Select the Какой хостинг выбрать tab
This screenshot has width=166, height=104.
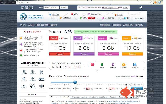coord(60,97)
